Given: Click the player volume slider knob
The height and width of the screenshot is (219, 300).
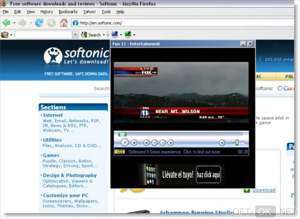Looking at the screenshot, I should click(237, 143).
